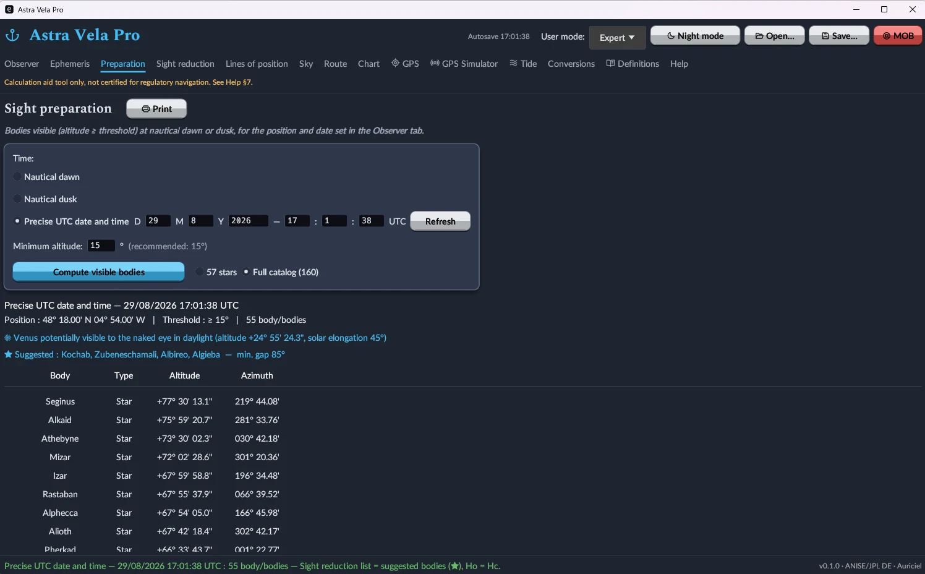Image resolution: width=925 pixels, height=574 pixels.
Task: Click the month input field
Action: [200, 221]
